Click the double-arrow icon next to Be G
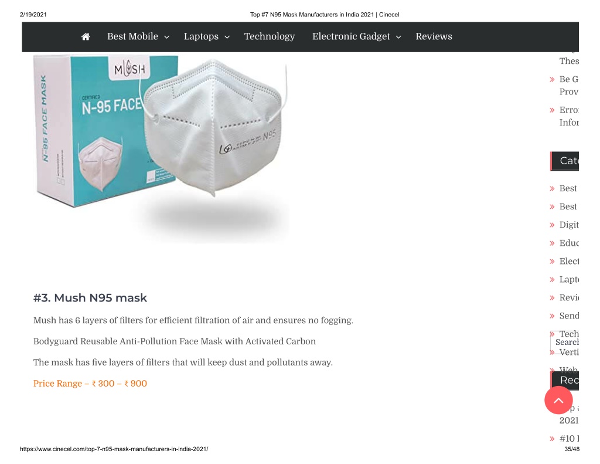 tap(552, 80)
